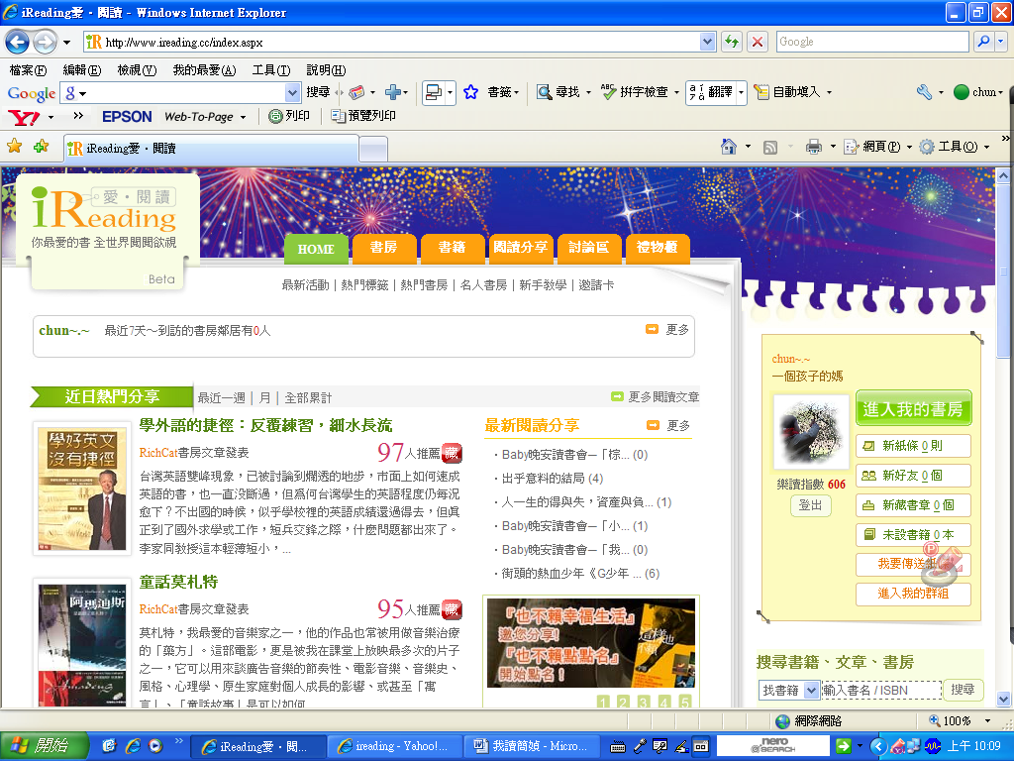
Task: Click the magnifier icon beside Google search box
Action: [983, 42]
